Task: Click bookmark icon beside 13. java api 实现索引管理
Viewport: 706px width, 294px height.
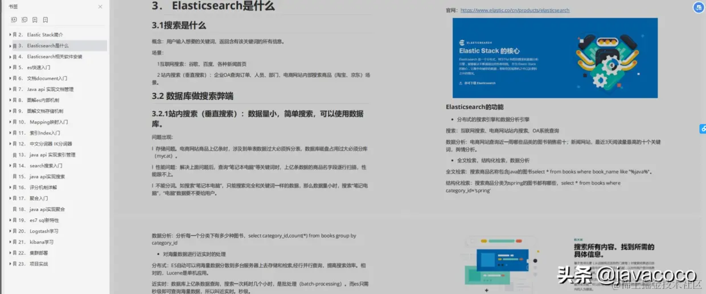Action: 15,155
